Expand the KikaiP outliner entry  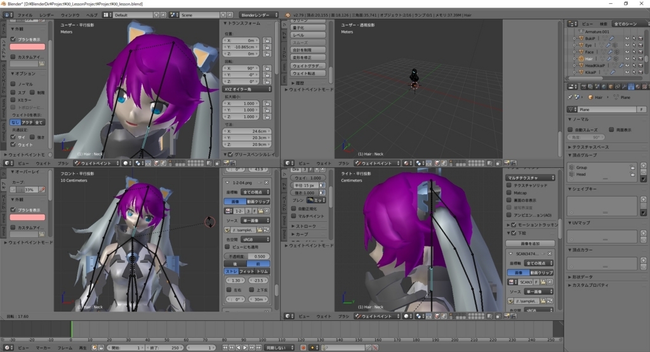click(574, 72)
